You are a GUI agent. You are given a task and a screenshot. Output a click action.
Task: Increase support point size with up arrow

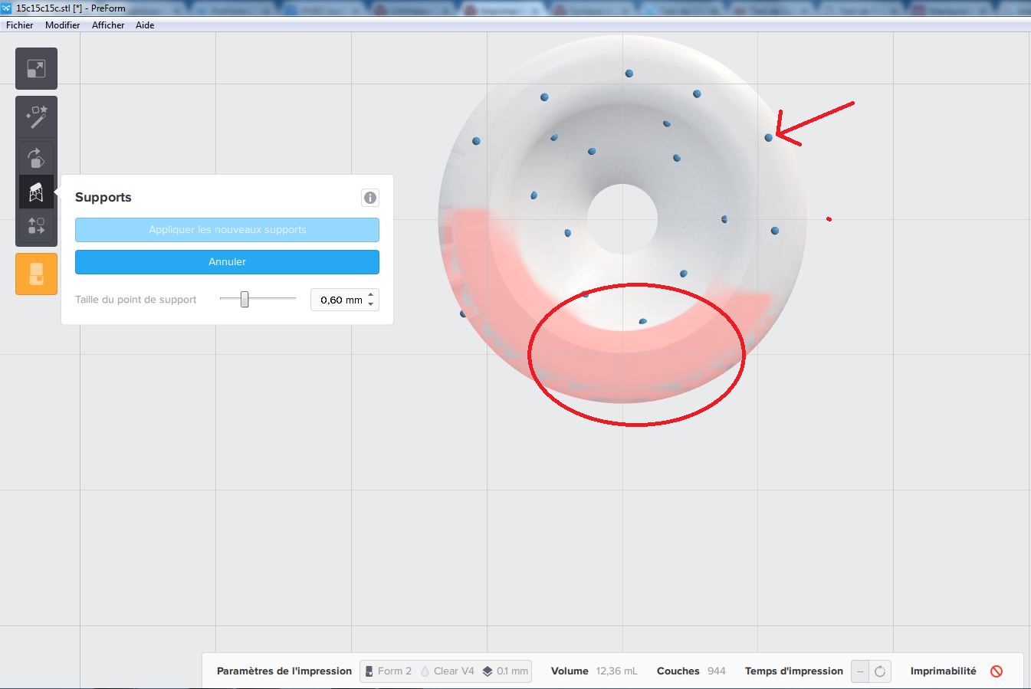(x=371, y=295)
